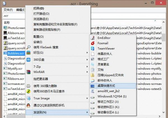Expand the 好压(G) submenu arrow
This screenshot has width=168, height=118.
(x=87, y=53)
